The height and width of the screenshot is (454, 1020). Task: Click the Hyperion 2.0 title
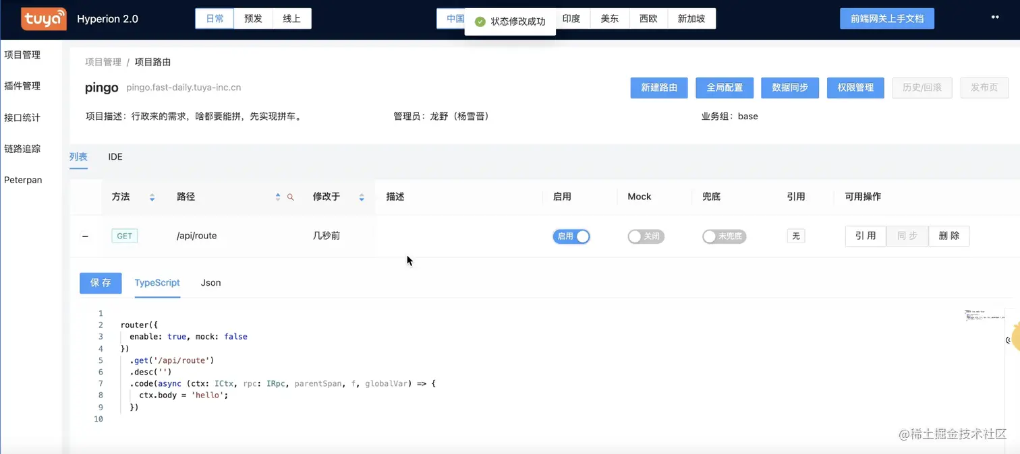[x=108, y=19]
